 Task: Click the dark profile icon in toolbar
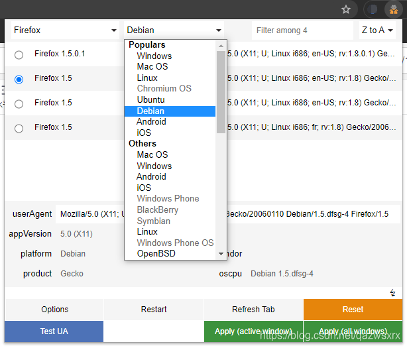(x=373, y=9)
